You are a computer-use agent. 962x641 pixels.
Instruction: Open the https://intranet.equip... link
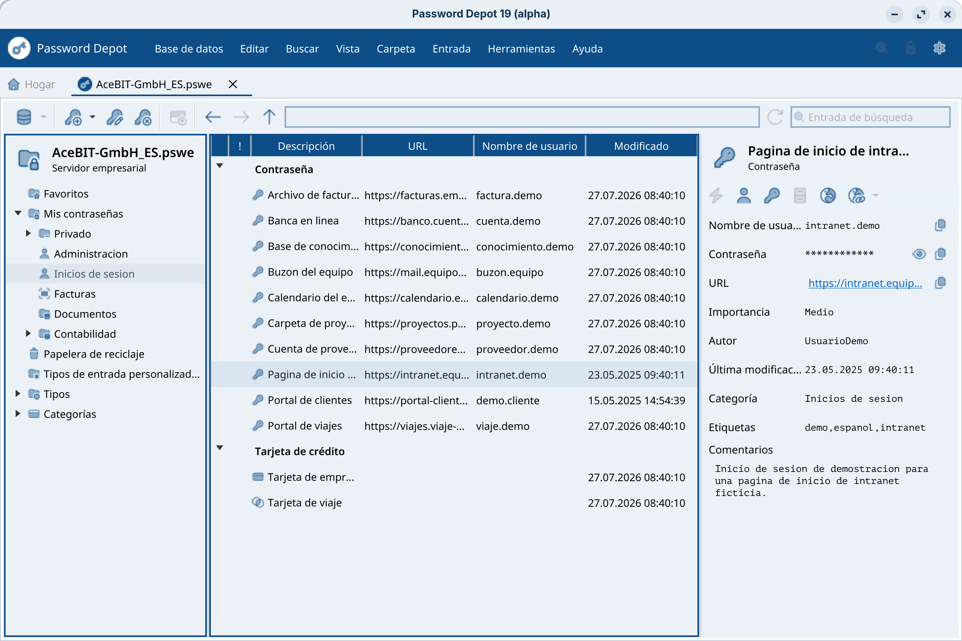[865, 283]
